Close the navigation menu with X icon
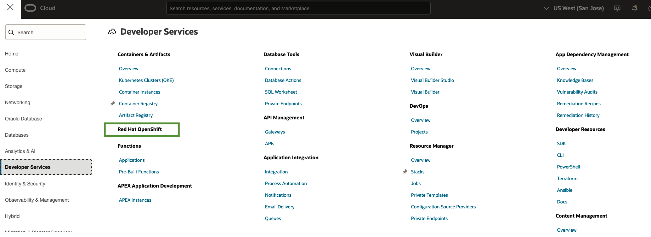 10,7
